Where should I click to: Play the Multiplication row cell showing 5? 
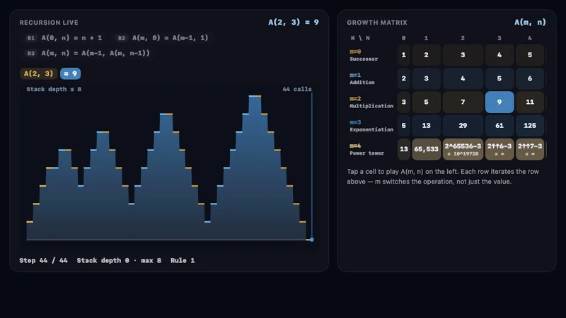point(427,102)
